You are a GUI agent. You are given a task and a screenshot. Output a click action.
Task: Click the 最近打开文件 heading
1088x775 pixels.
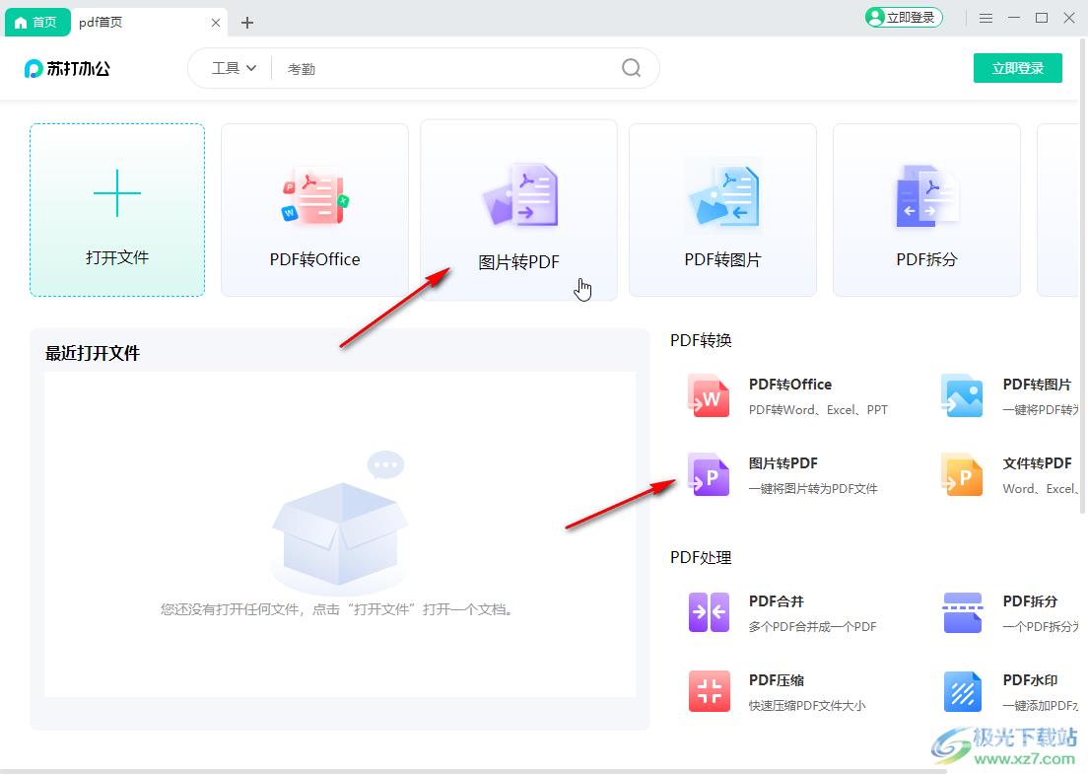tap(93, 353)
